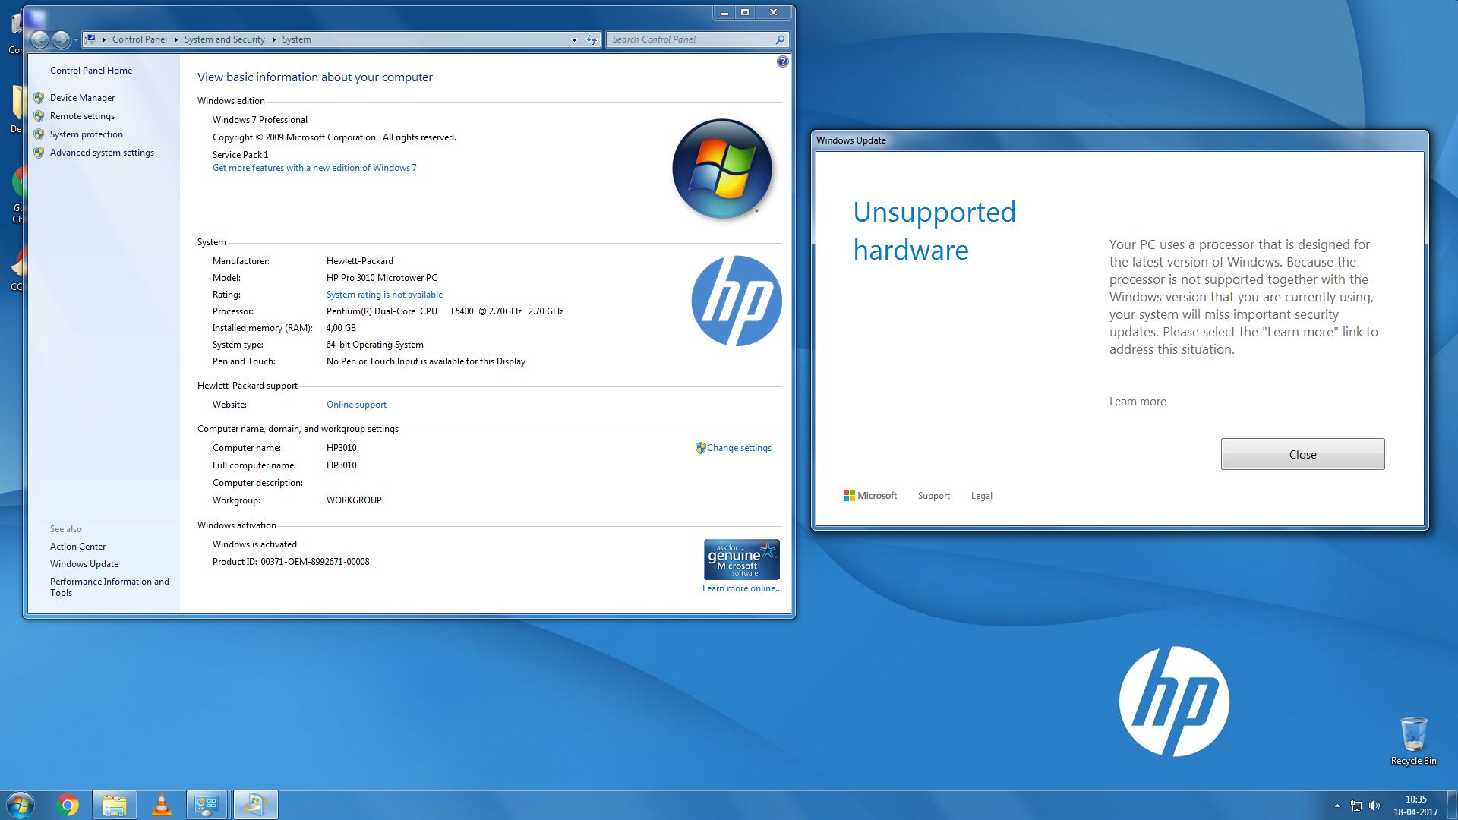Launch Google Chrome from taskbar
Viewport: 1458px width, 820px height.
click(68, 805)
